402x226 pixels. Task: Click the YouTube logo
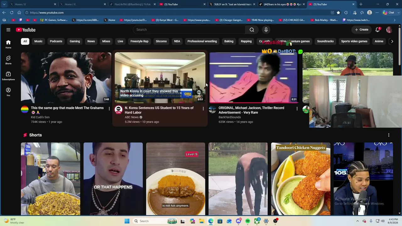tap(26, 30)
